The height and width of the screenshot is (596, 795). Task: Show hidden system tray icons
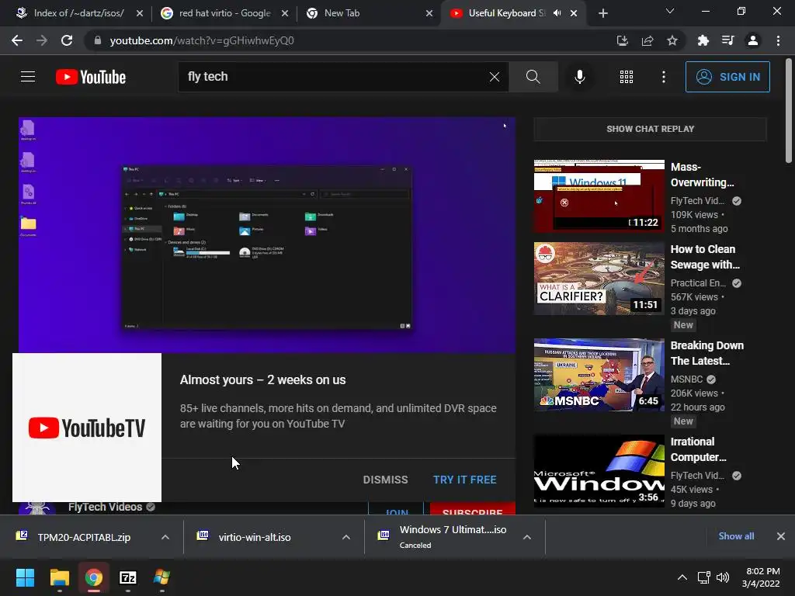pos(682,577)
